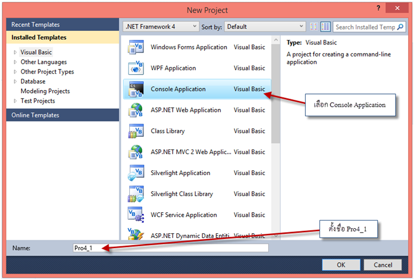Screen dimensions: 415x280
Task: Open the .NET Framework 4 dropdown
Action: (161, 27)
